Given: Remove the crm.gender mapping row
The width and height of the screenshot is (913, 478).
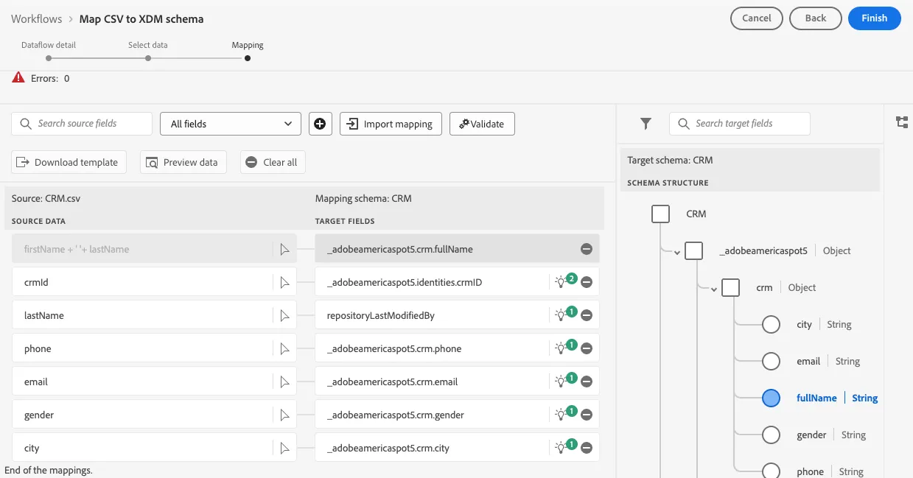Looking at the screenshot, I should tap(587, 415).
